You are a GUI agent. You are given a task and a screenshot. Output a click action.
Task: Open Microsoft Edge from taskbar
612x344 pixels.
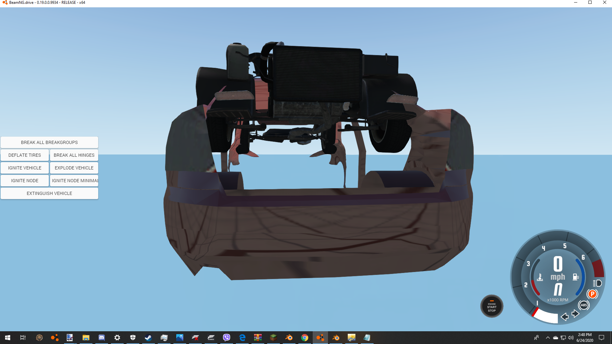tap(242, 338)
